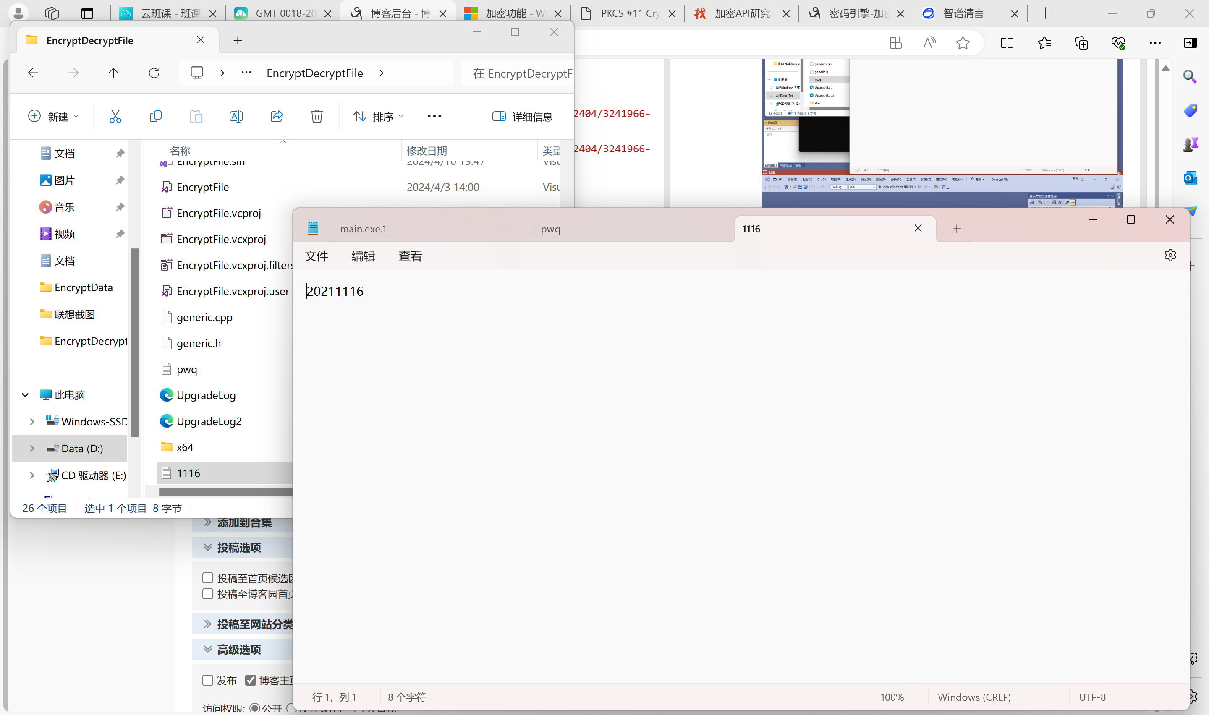Refresh the Explorer folder view

[x=154, y=73]
